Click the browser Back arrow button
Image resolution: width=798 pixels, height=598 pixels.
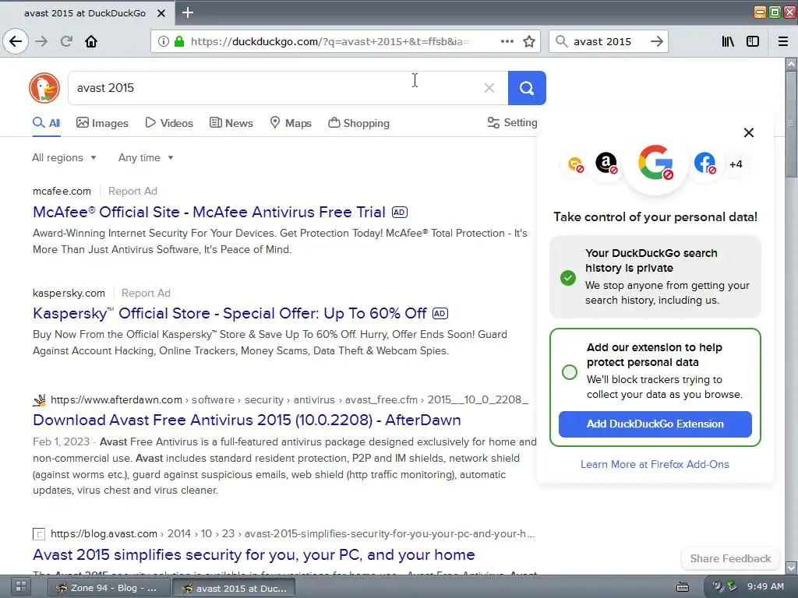pyautogui.click(x=16, y=41)
